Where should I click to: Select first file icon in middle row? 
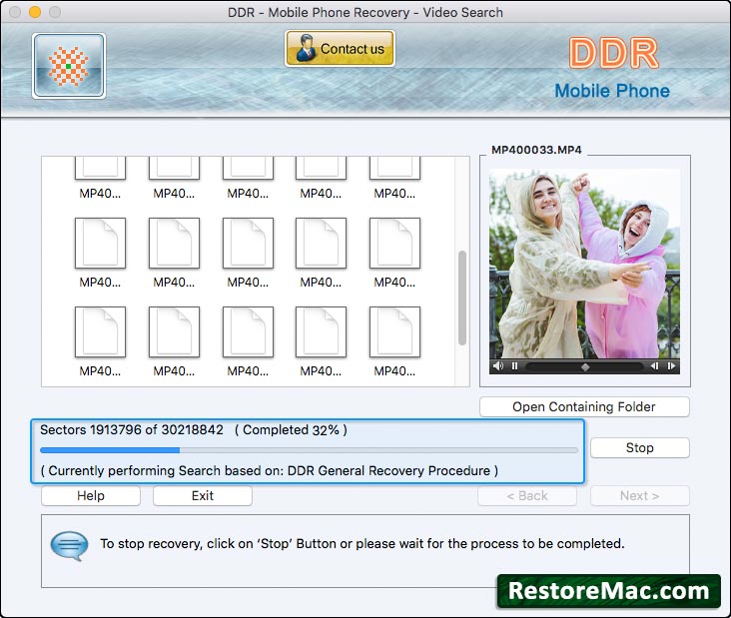click(100, 243)
